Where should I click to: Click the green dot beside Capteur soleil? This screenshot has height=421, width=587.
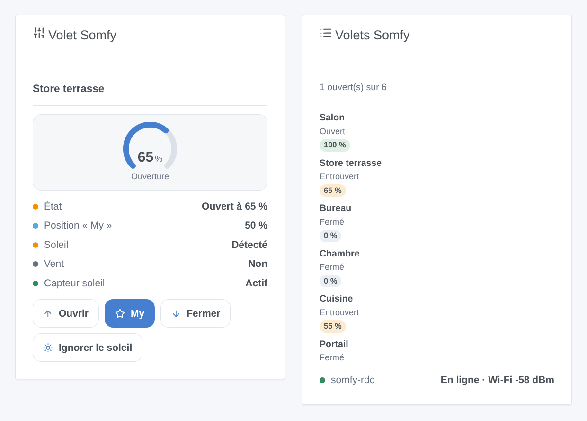point(36,284)
